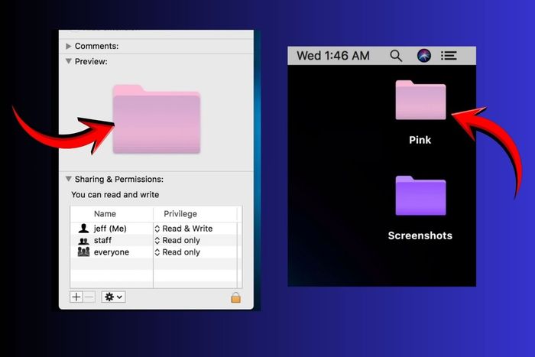The image size is (535, 357).
Task: Click the Name column header
Action: pos(105,214)
